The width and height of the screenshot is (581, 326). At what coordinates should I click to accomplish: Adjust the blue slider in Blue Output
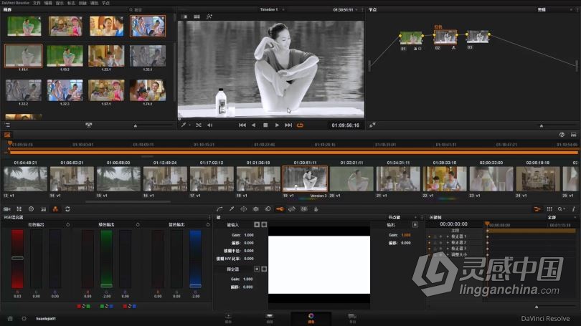point(195,258)
